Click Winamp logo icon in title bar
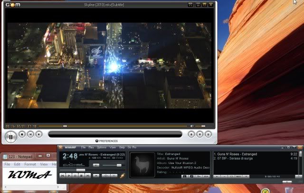The image size is (304, 193). click(60, 147)
